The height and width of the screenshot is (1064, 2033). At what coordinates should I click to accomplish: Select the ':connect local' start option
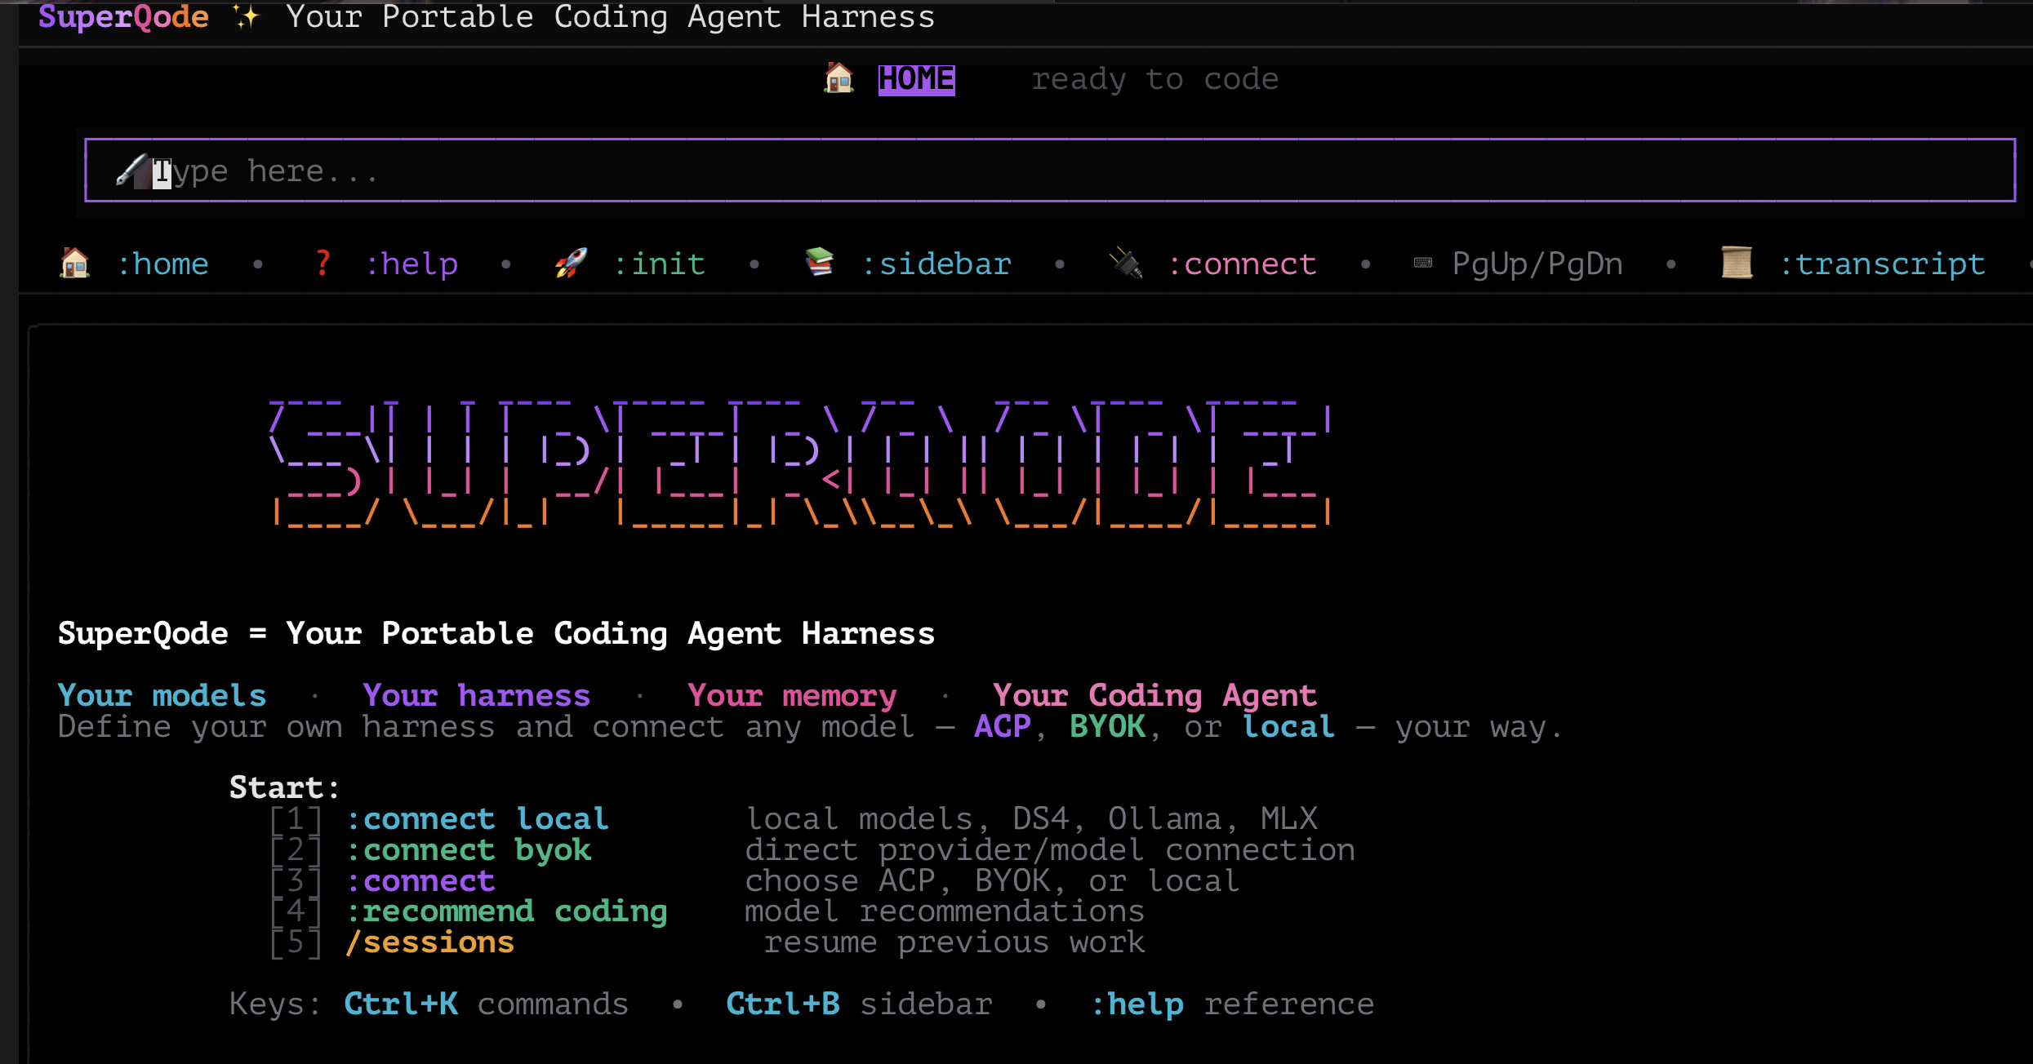[478, 818]
